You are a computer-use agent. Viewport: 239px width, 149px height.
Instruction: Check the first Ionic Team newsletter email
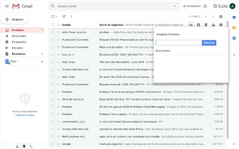pyautogui.click(x=53, y=62)
